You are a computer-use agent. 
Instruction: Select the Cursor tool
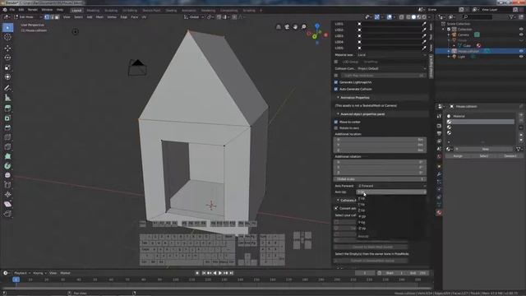pos(7,37)
